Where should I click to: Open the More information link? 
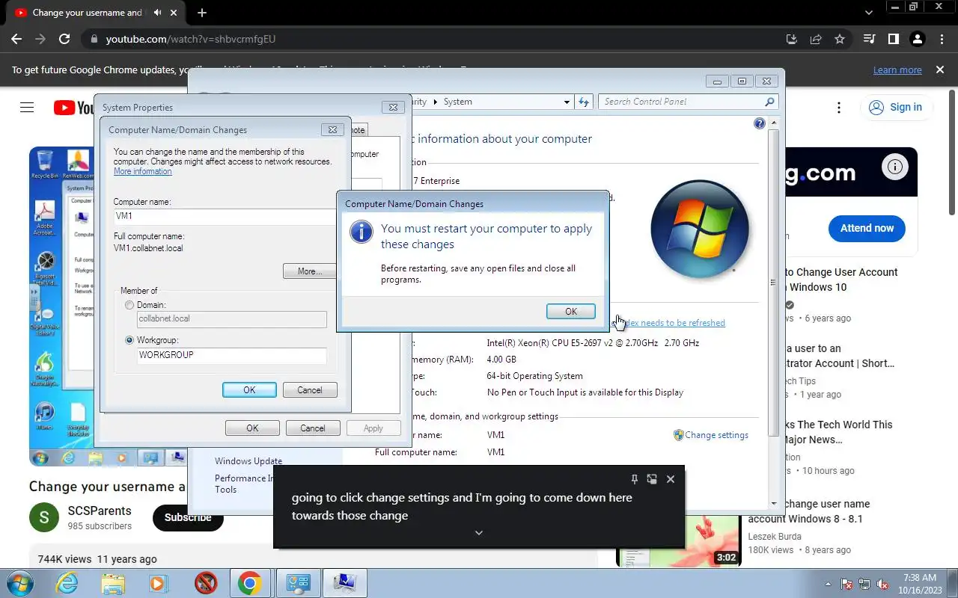point(143,171)
